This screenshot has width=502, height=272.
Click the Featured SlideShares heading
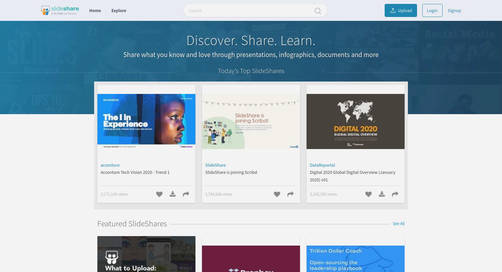pos(132,223)
